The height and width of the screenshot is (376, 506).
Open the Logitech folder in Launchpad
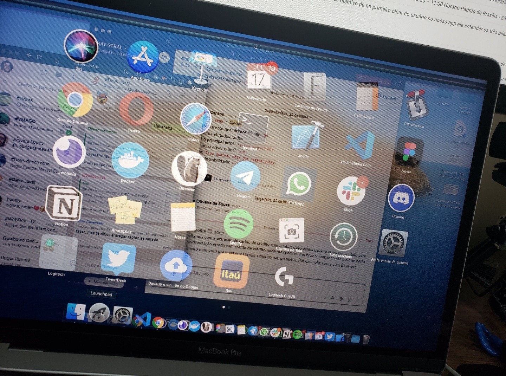pyautogui.click(x=58, y=252)
